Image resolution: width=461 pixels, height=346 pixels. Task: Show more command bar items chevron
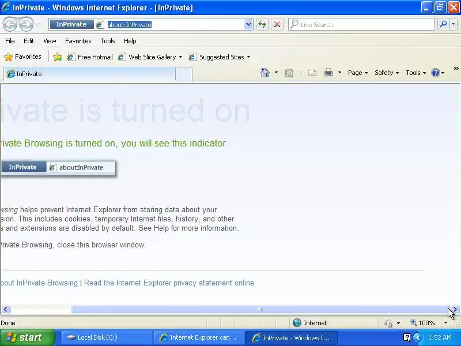456,69
